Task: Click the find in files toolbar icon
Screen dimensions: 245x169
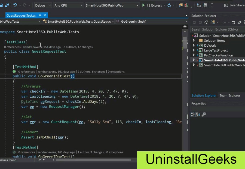Action: [180, 5]
